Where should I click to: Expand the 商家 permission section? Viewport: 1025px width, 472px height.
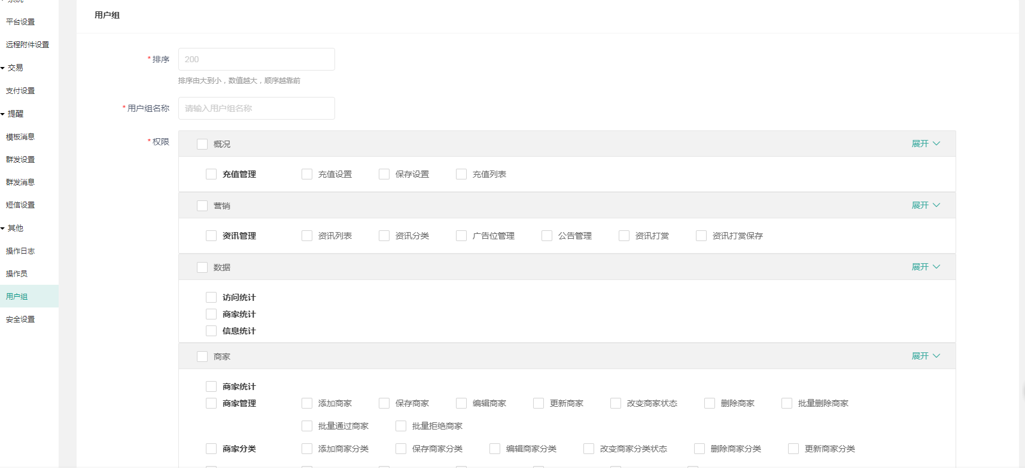tap(925, 356)
